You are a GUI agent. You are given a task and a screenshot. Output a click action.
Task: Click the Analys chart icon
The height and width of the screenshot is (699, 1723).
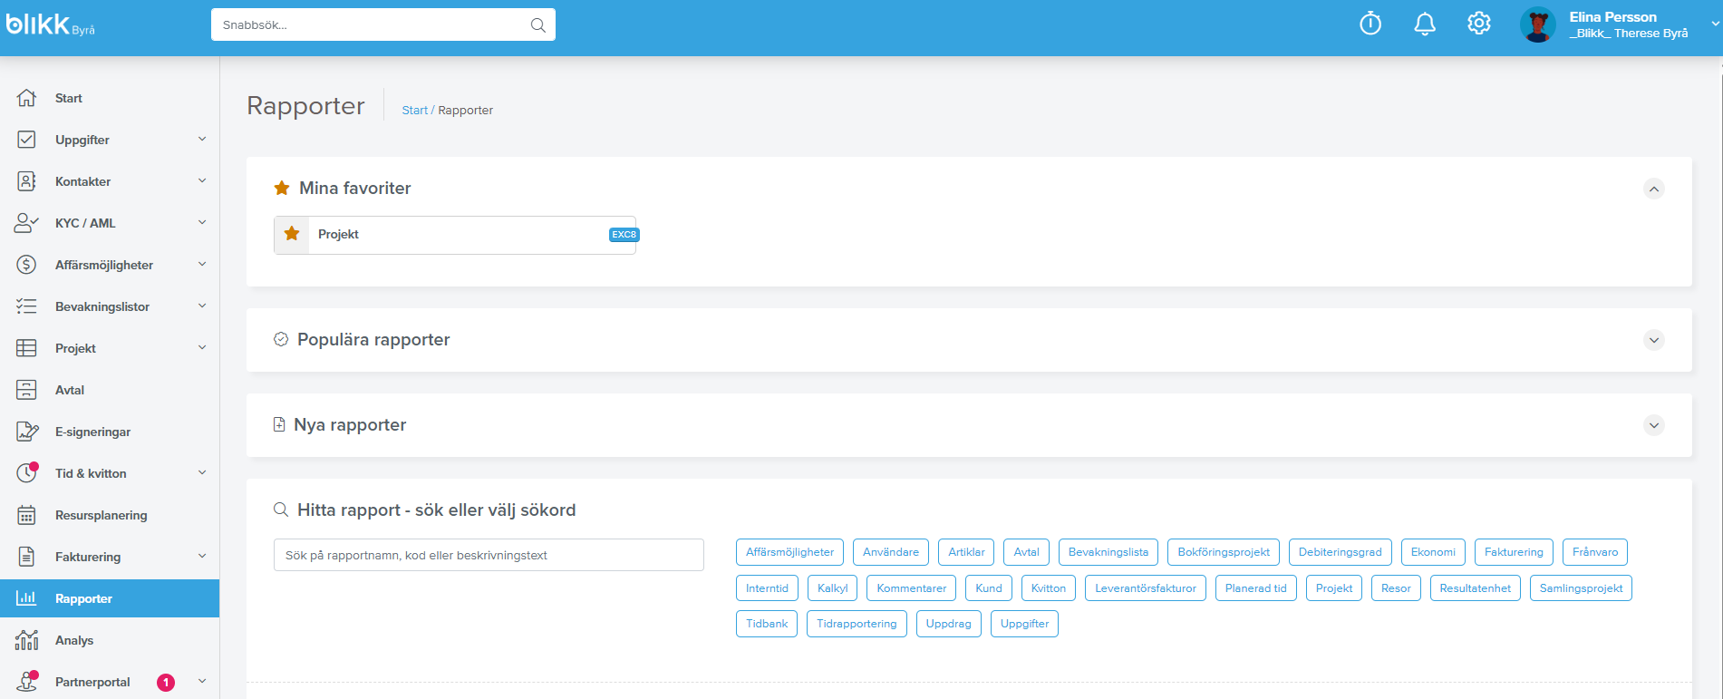[27, 640]
